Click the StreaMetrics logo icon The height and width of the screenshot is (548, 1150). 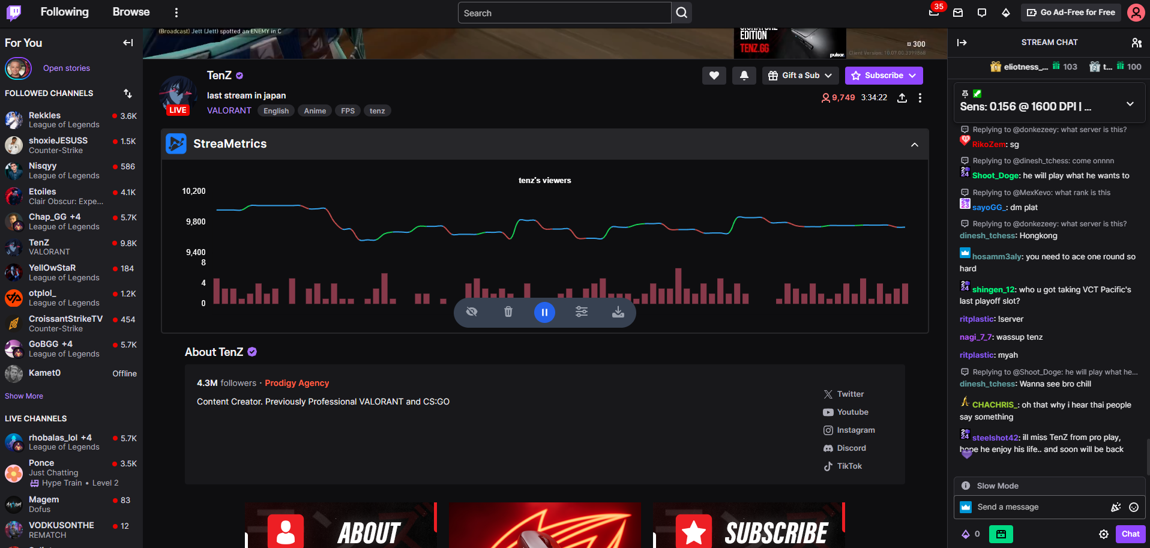pyautogui.click(x=176, y=143)
